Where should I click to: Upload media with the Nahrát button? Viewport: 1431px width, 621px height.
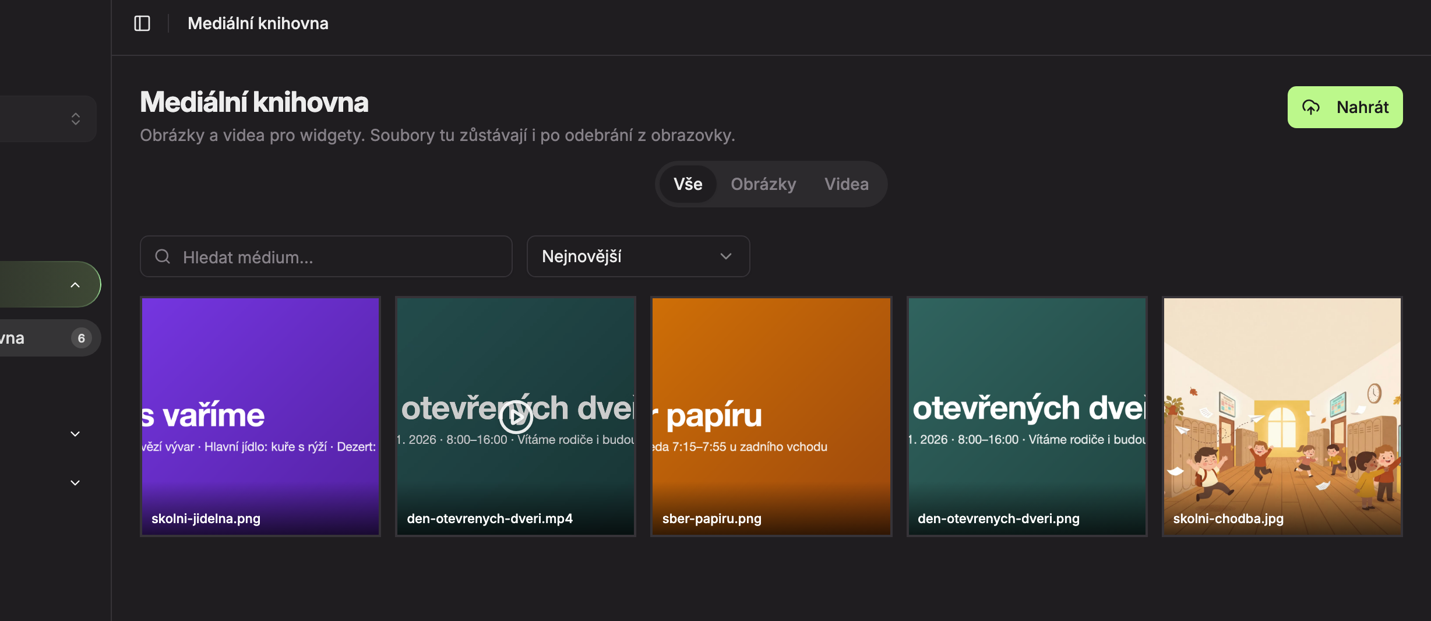point(1345,107)
